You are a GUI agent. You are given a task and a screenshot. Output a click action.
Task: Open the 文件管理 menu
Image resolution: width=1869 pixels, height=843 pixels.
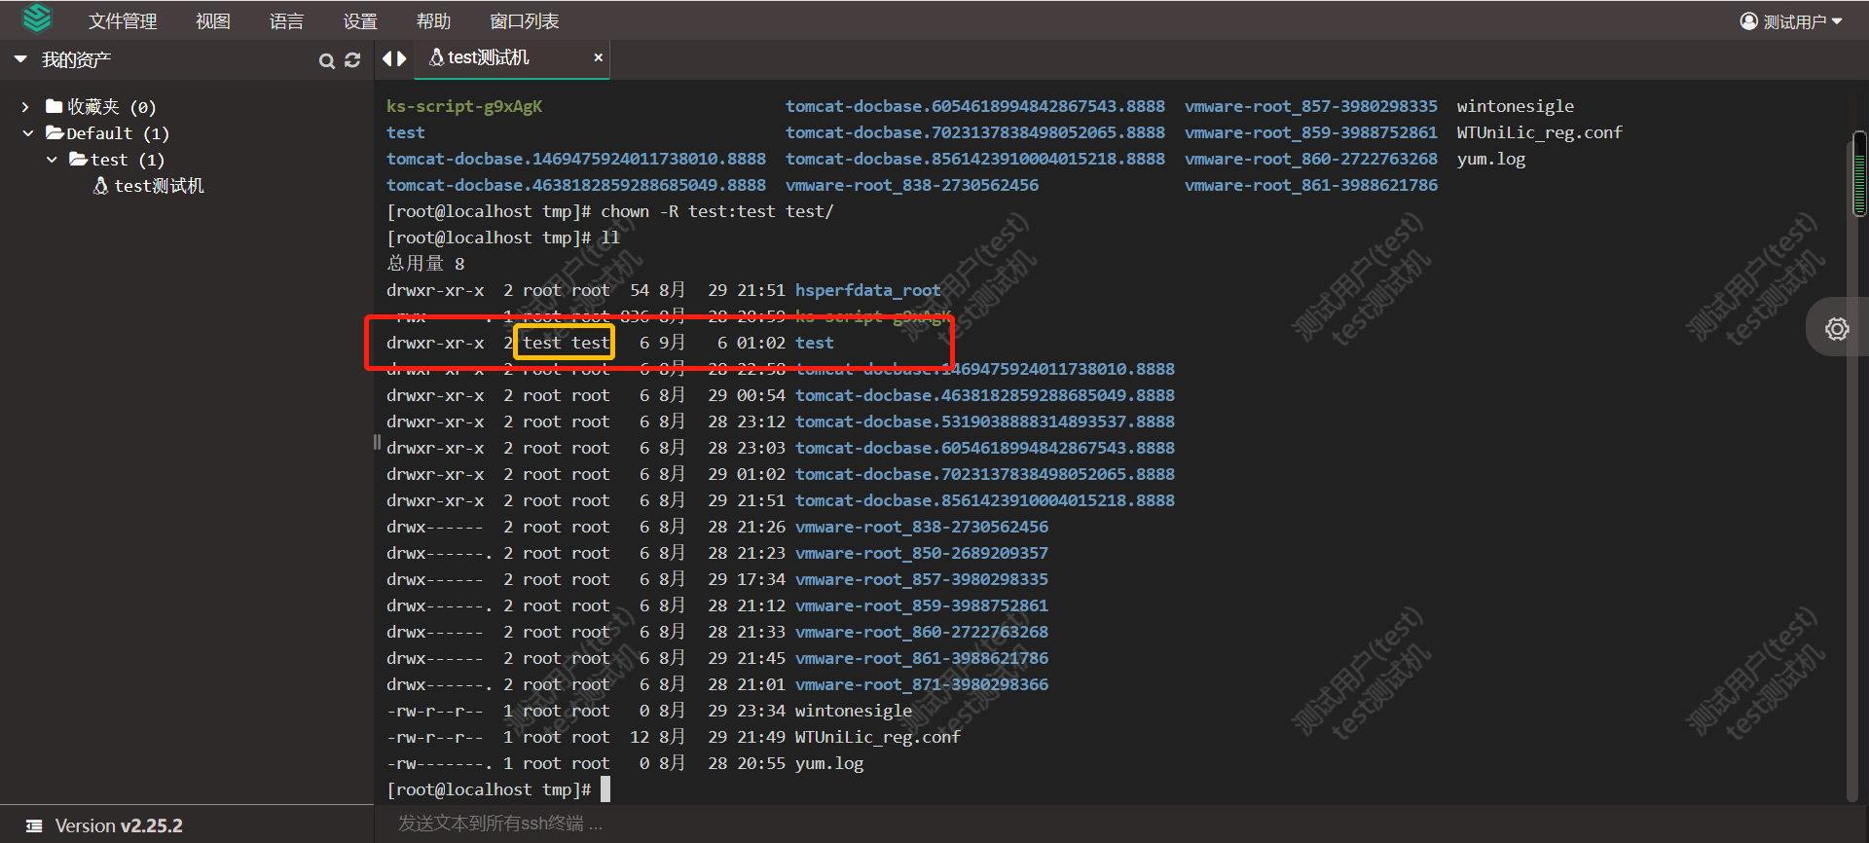[x=123, y=21]
